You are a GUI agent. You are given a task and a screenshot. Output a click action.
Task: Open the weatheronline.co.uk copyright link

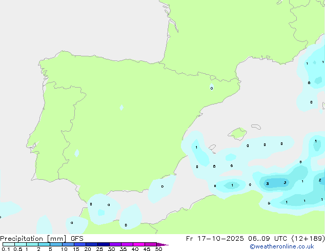coord(282,246)
